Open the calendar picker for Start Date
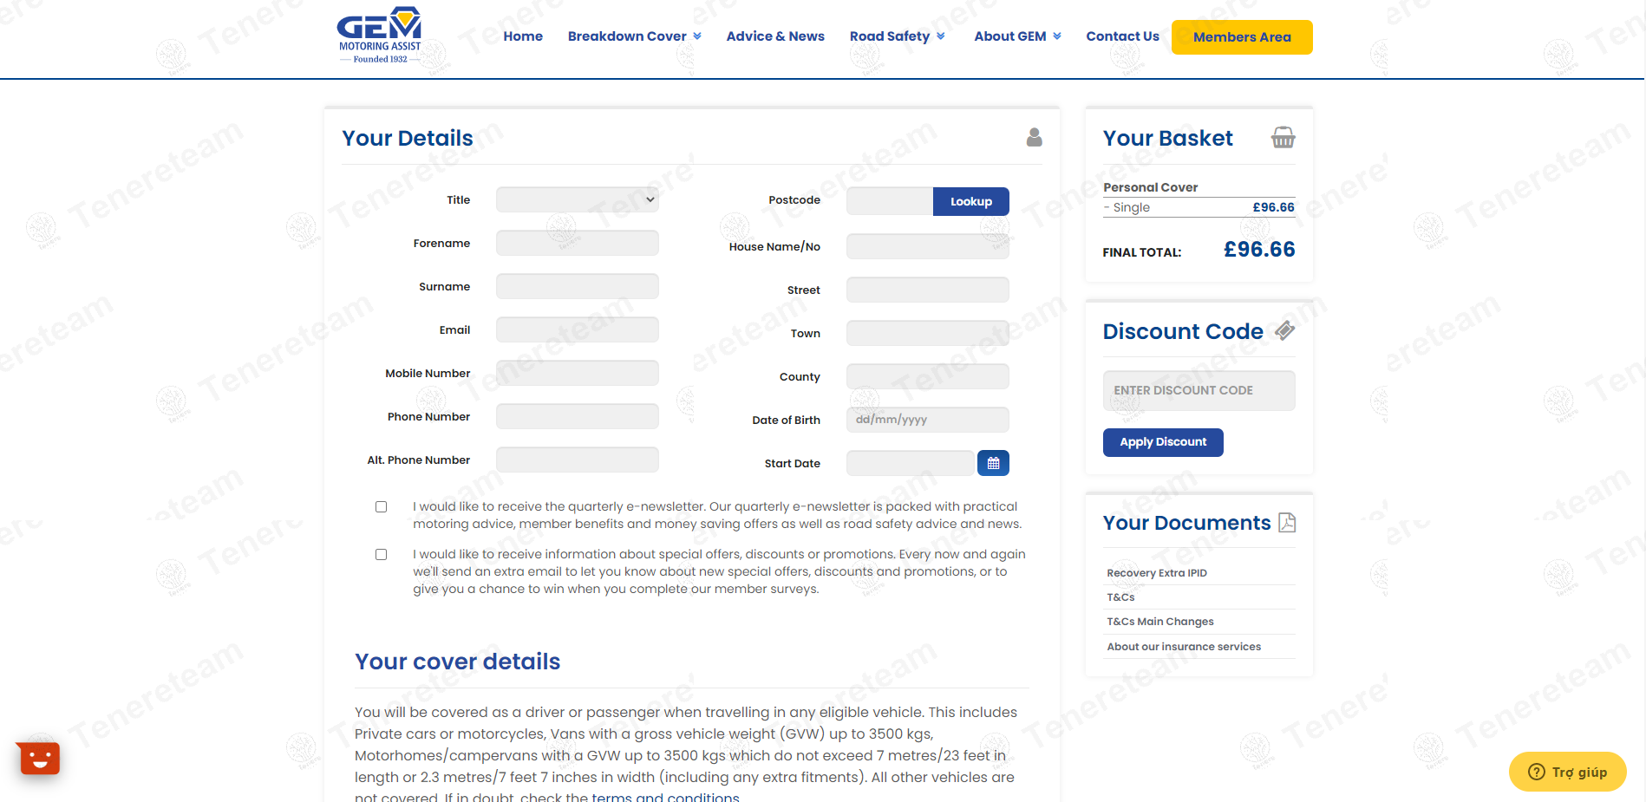1646x802 pixels. point(993,463)
